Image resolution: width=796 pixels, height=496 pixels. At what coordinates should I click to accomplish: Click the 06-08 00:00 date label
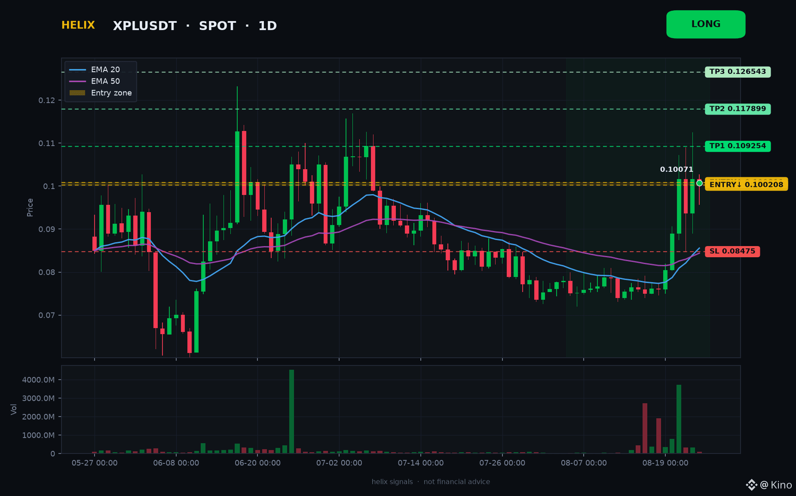point(176,463)
